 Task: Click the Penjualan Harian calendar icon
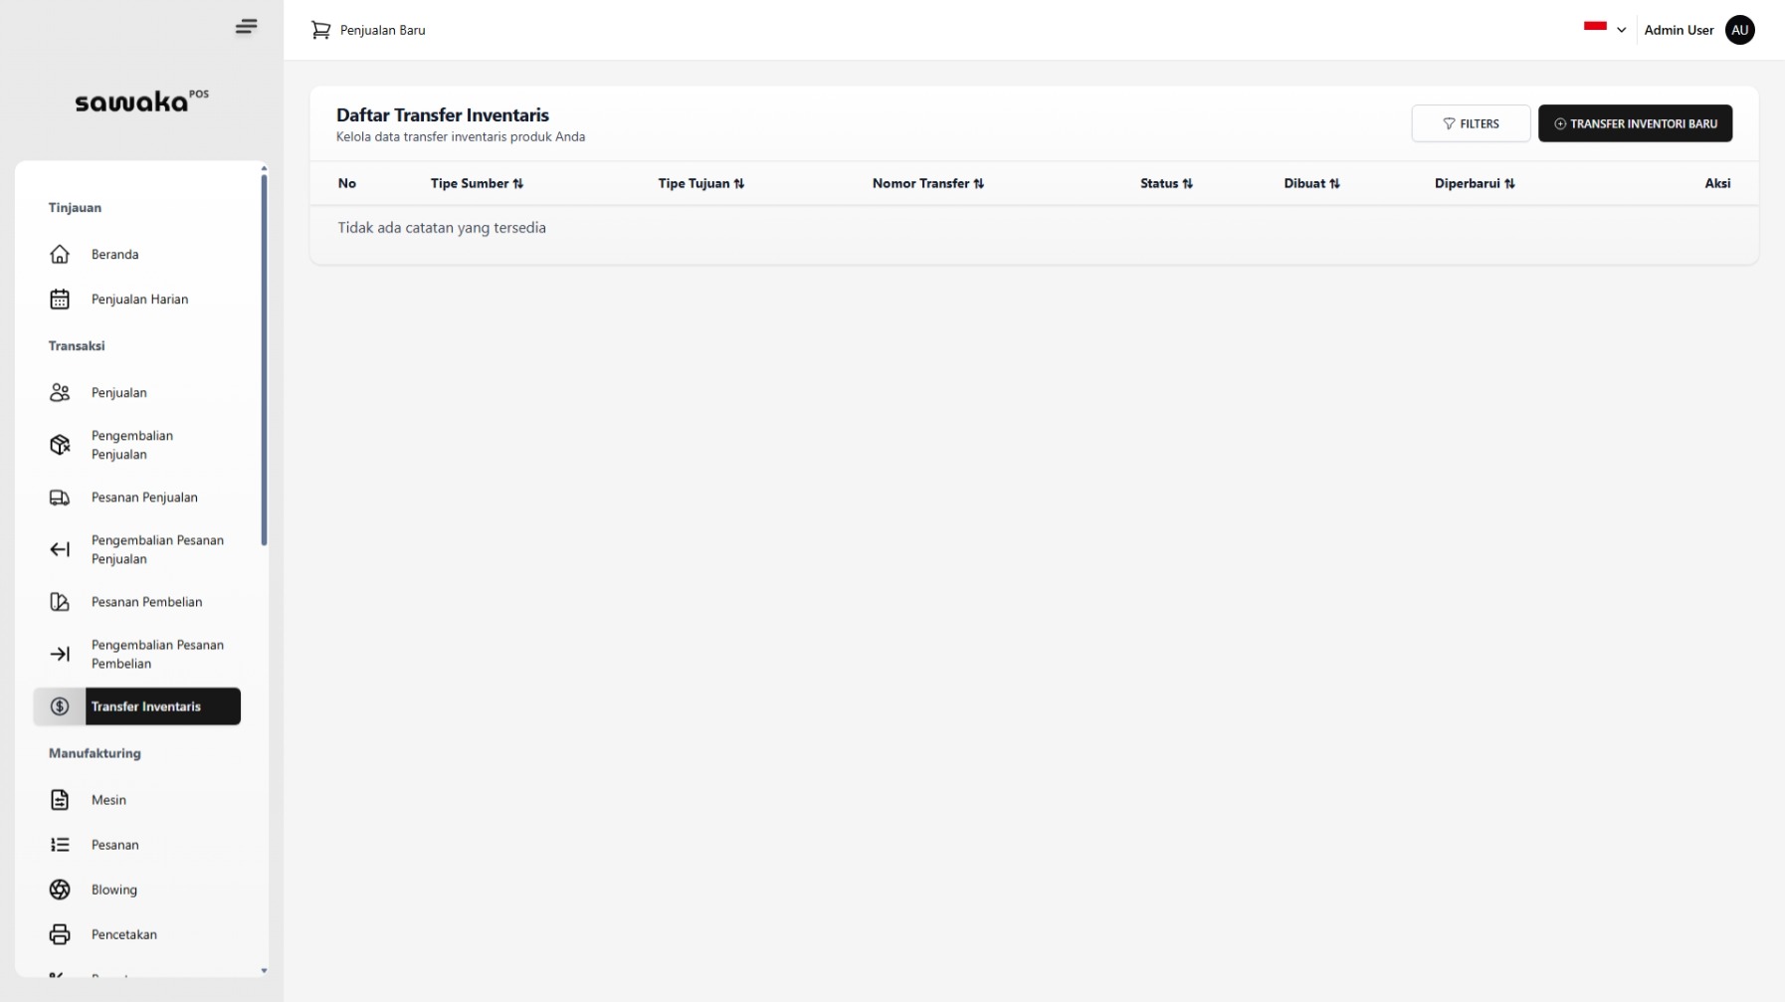point(60,300)
